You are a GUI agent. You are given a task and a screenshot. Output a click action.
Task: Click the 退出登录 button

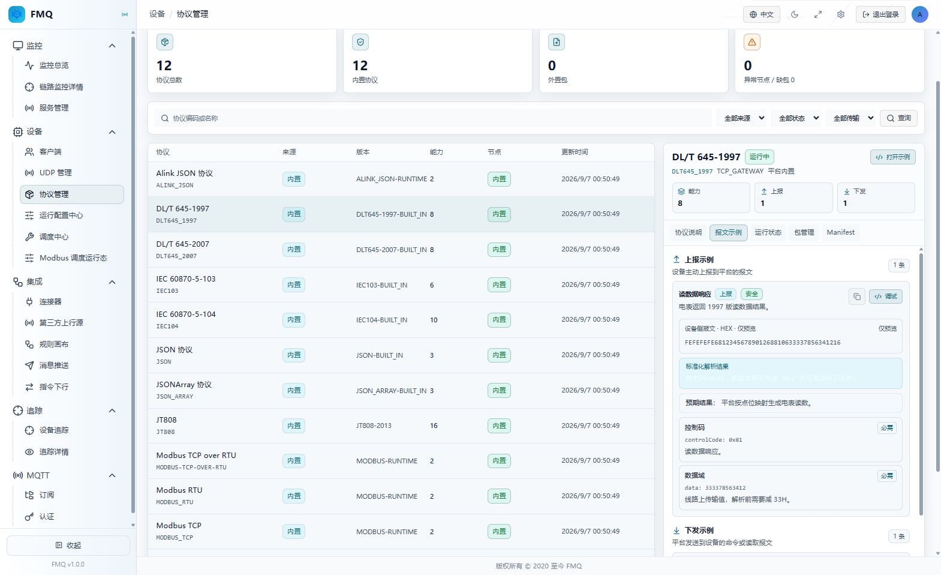coord(880,14)
